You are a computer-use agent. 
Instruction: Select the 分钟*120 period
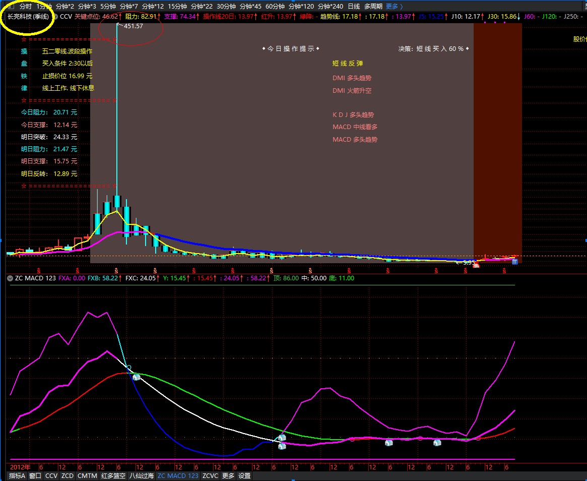301,7
